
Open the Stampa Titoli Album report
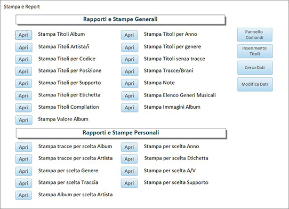(x=23, y=35)
